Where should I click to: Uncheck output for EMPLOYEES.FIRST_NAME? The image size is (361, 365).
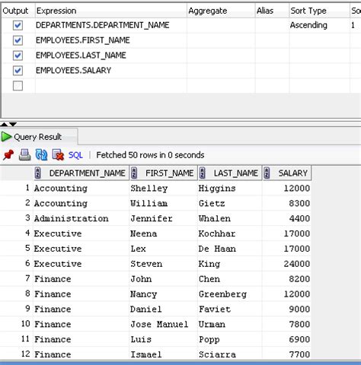point(18,40)
